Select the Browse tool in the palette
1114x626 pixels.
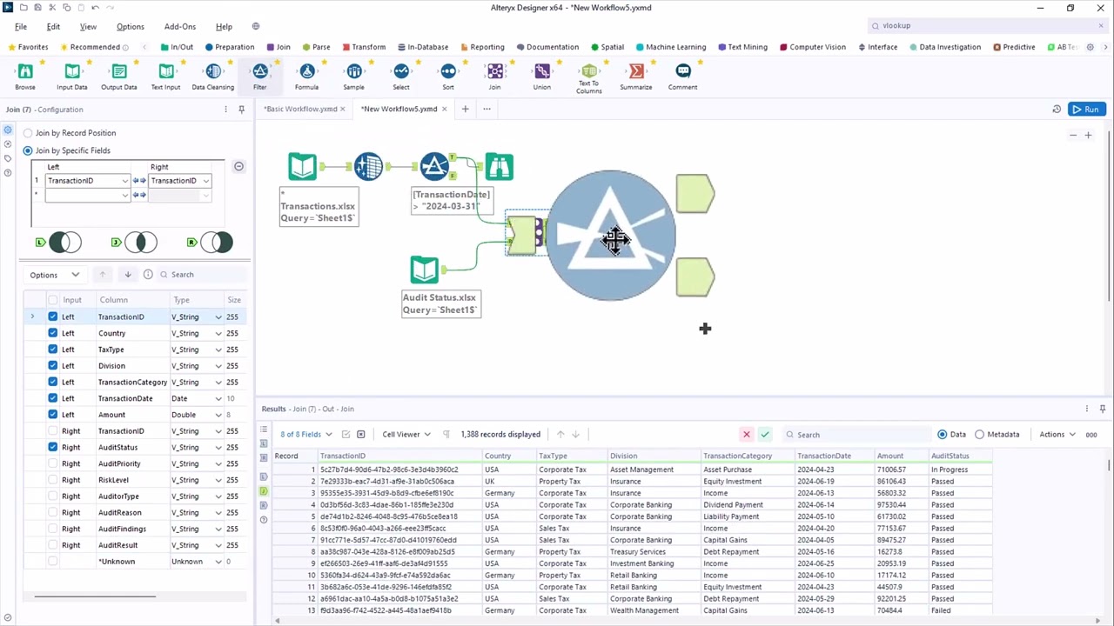pyautogui.click(x=25, y=77)
